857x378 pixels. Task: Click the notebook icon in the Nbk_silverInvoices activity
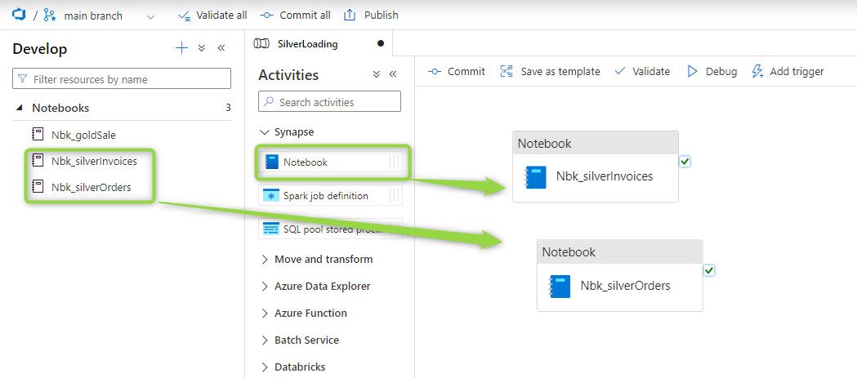coord(535,177)
